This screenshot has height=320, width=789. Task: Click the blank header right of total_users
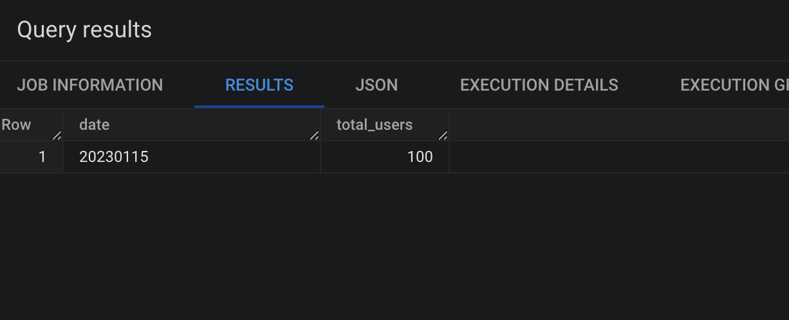click(619, 125)
